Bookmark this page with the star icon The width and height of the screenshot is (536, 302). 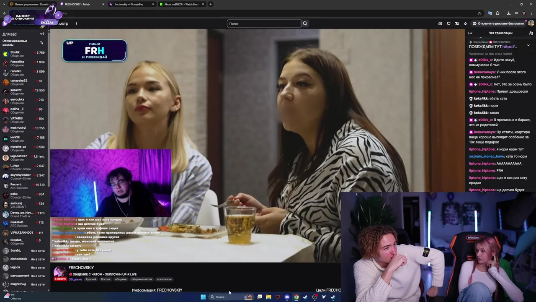(x=479, y=13)
